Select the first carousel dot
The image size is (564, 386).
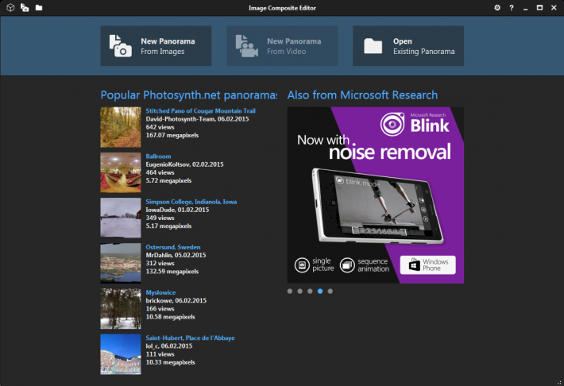coord(290,291)
